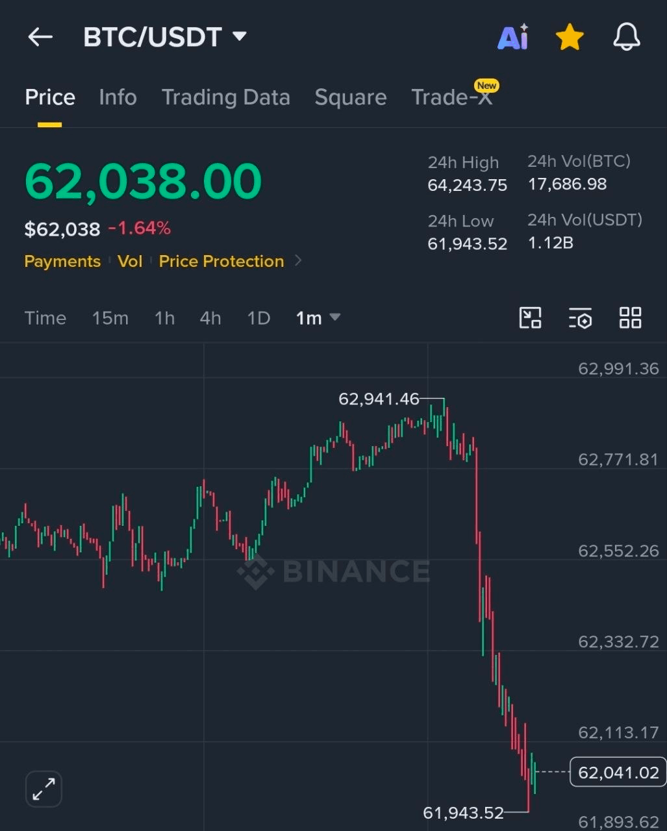Expand chart to fullscreen
The height and width of the screenshot is (831, 667).
pos(44,789)
